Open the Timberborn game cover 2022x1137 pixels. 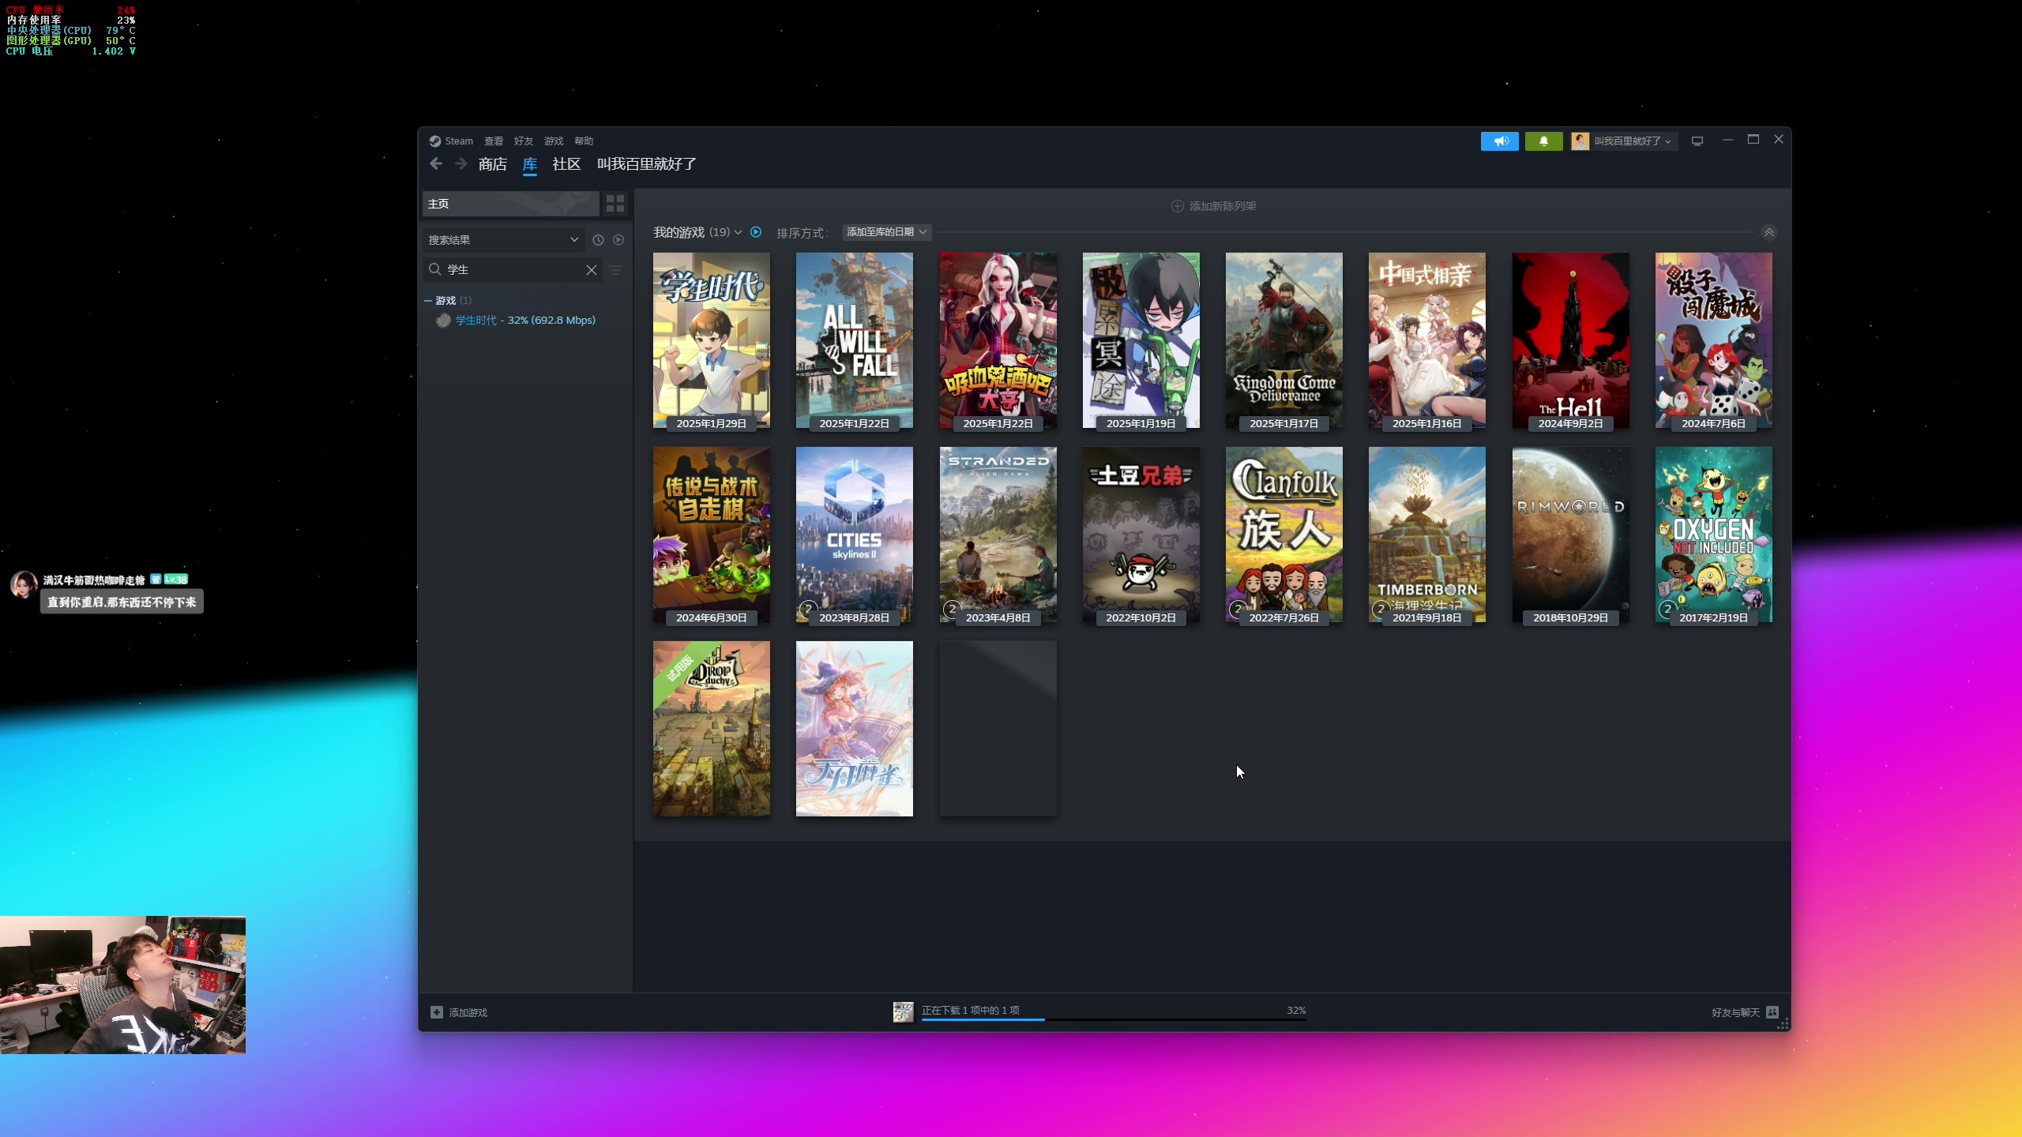pyautogui.click(x=1427, y=535)
